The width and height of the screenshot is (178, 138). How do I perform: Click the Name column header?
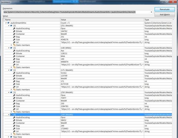tap(32, 20)
